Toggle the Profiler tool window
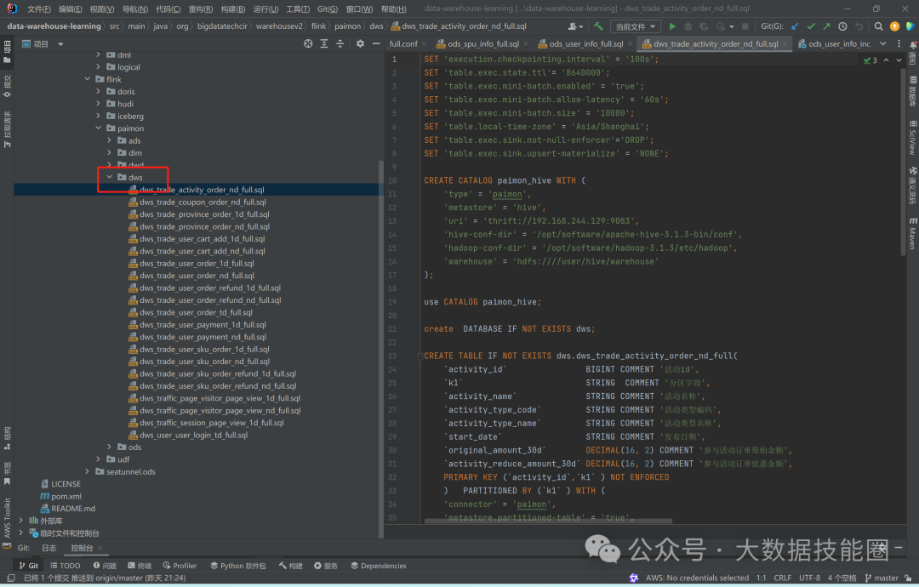The height and width of the screenshot is (587, 919). click(179, 566)
